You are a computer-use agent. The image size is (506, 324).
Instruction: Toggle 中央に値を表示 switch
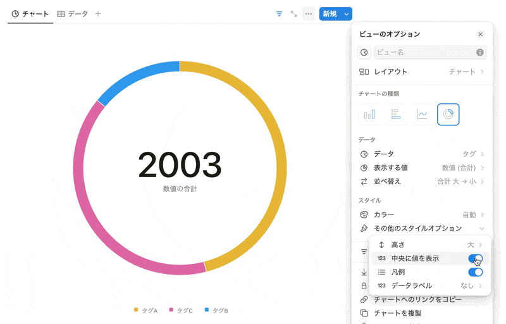pos(476,258)
